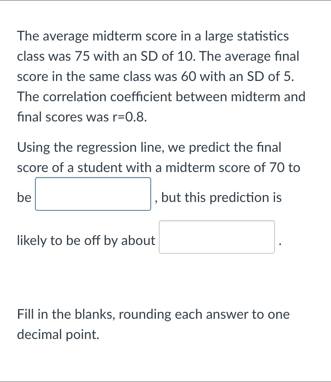The width and height of the screenshot is (331, 382).
Task: Select the predicted final score input box
Action: coord(93,194)
